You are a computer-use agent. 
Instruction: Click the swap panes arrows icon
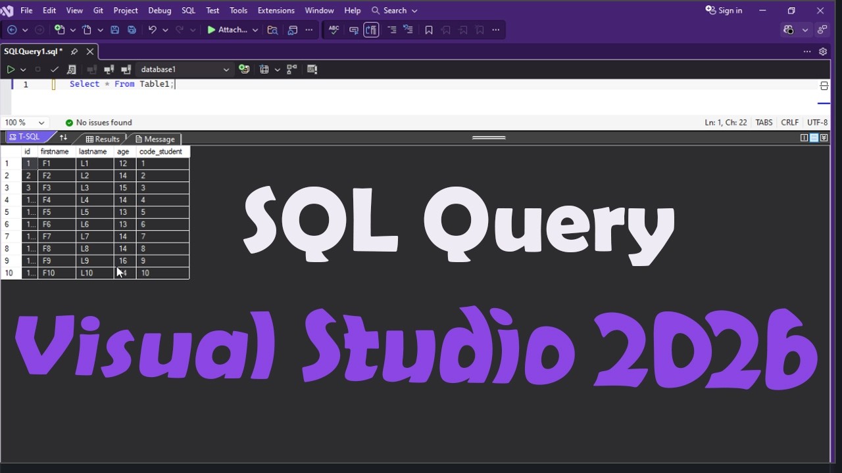(x=63, y=137)
